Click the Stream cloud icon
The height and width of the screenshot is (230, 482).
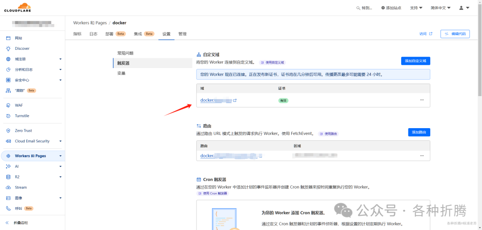pyautogui.click(x=8, y=187)
